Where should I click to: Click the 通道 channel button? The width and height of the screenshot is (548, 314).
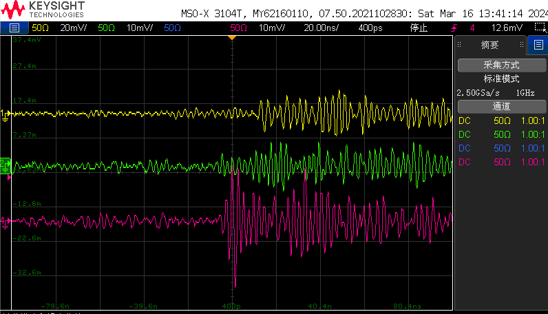click(x=501, y=106)
